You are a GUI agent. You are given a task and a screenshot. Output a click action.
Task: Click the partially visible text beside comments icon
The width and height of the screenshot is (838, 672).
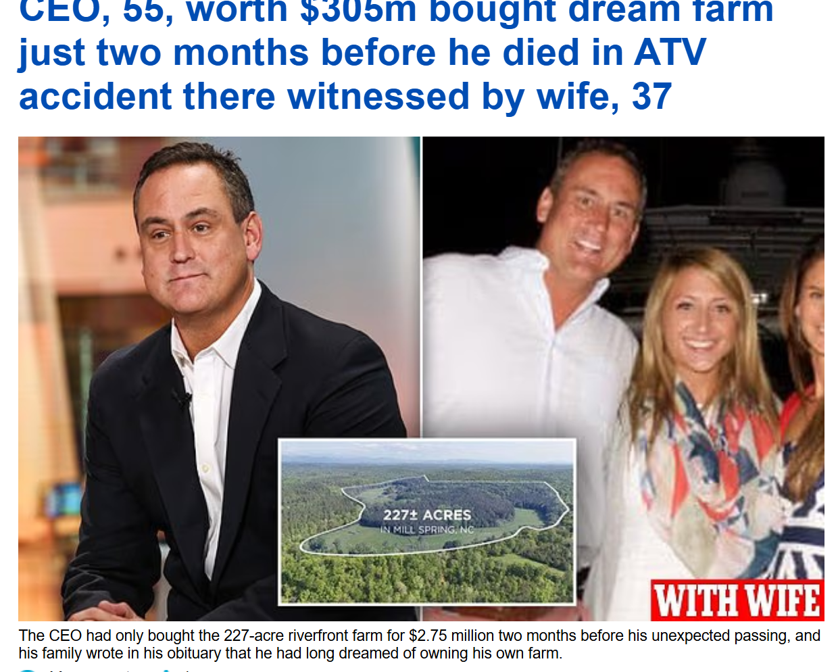click(95, 670)
